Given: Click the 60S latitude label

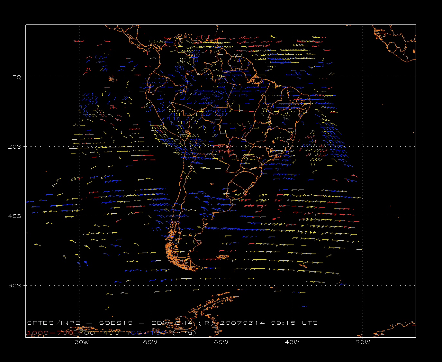Looking at the screenshot, I should point(14,285).
